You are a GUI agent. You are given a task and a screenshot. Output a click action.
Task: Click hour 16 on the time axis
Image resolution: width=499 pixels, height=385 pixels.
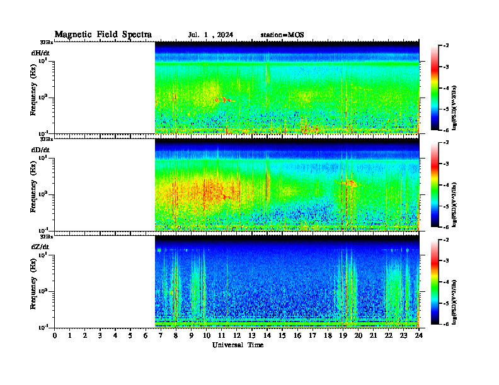(x=297, y=336)
